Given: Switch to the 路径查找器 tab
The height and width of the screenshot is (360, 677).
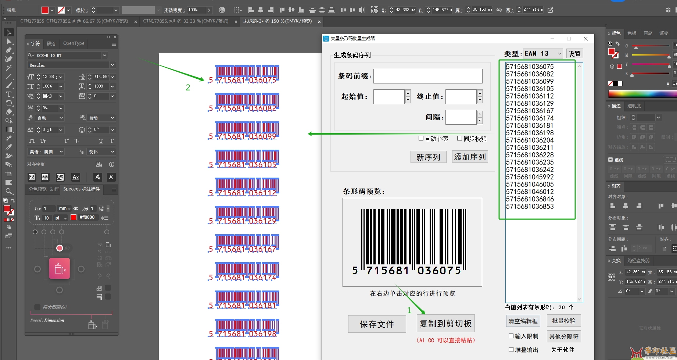Looking at the screenshot, I should (x=638, y=261).
